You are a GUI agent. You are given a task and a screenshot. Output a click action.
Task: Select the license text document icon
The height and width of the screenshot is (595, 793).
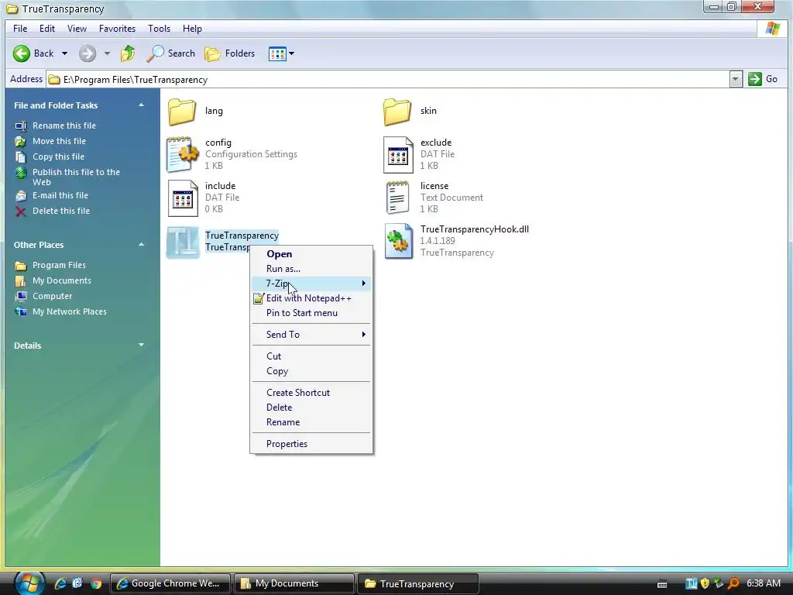point(397,198)
